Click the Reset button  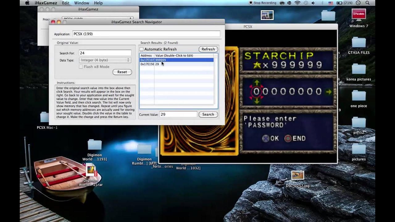[x=122, y=72]
